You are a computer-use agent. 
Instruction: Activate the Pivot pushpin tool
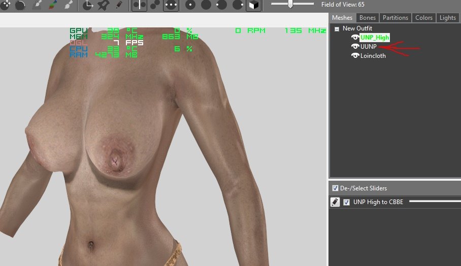point(104,5)
